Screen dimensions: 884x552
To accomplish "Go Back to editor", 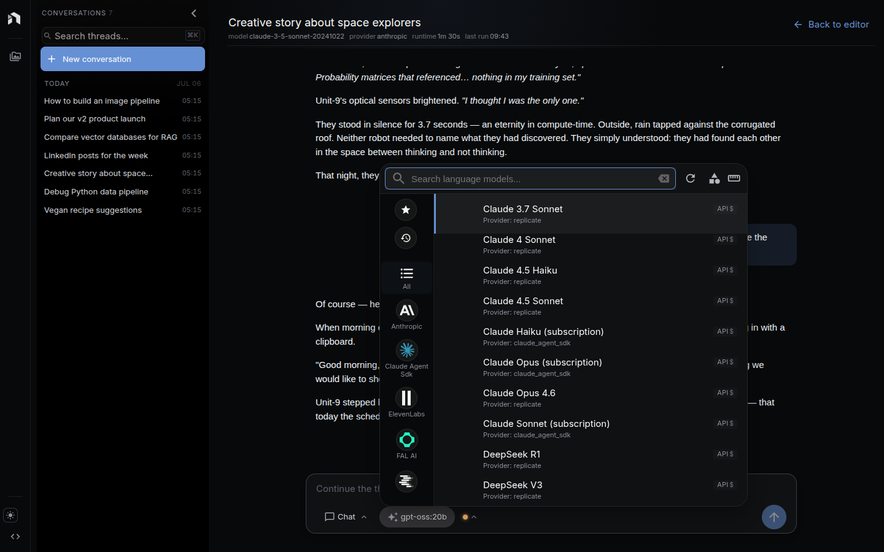I will pos(831,25).
